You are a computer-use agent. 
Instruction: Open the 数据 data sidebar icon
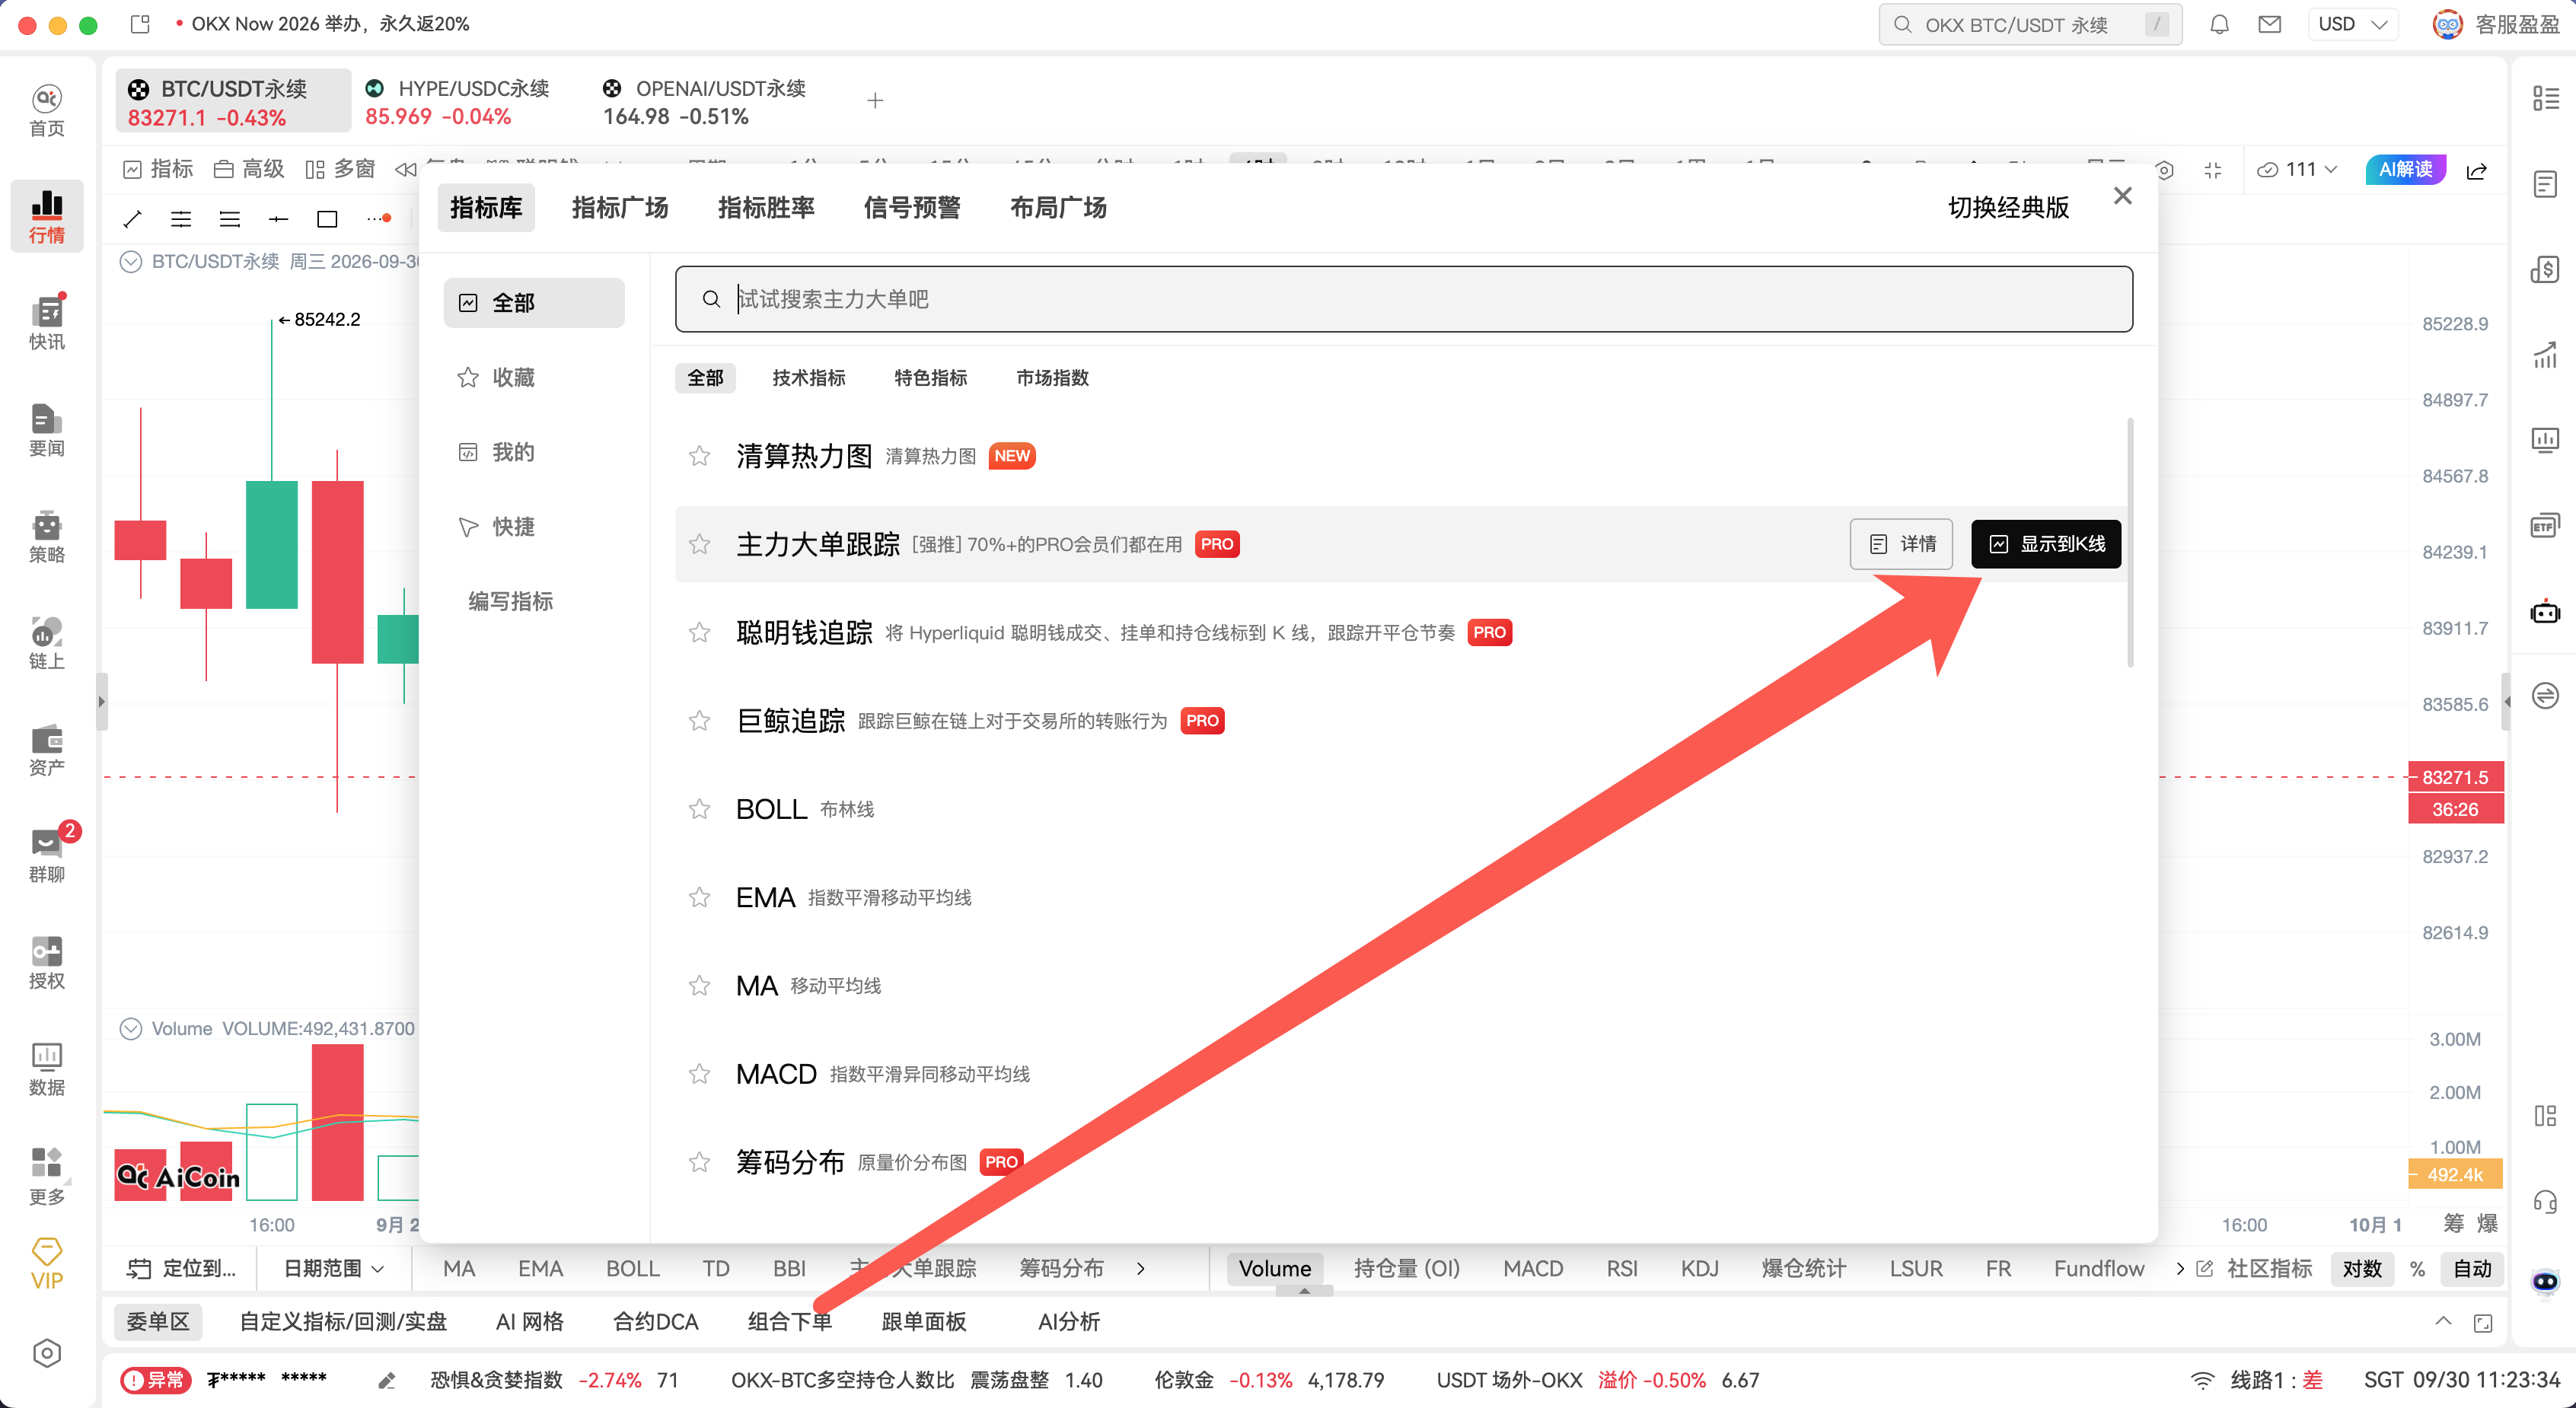(x=47, y=1069)
